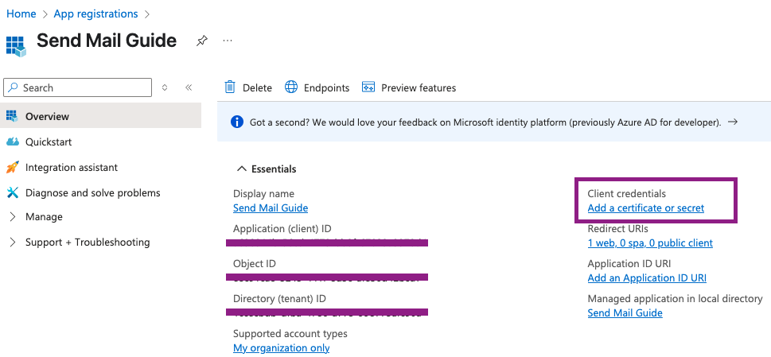Viewport: 771px width, 357px height.
Task: Collapse the sidebar with the double chevron
Action: point(189,87)
